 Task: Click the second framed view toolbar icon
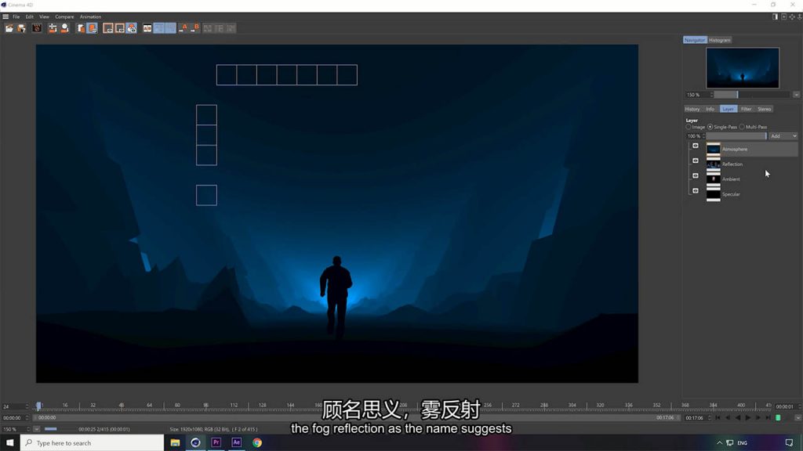click(120, 28)
